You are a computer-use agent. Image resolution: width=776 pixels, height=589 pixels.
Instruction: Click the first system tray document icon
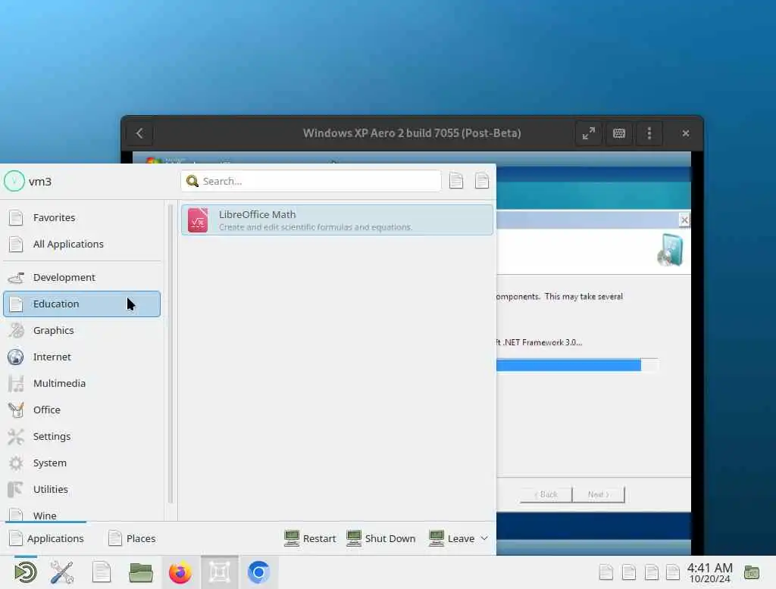point(605,572)
